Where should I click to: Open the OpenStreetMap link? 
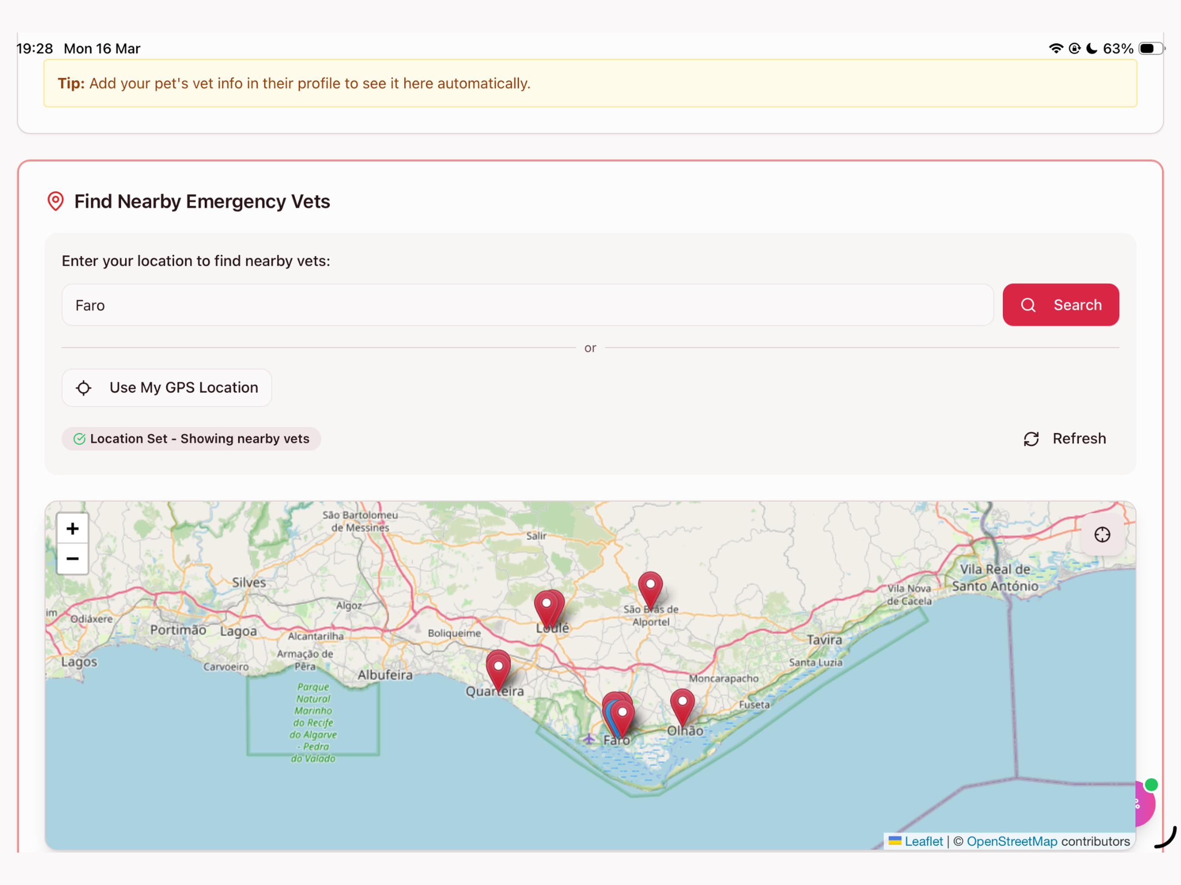pyautogui.click(x=1012, y=841)
